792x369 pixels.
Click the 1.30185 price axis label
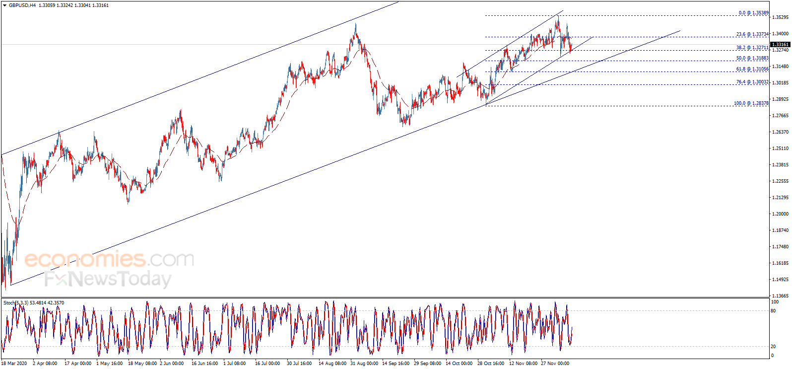781,83
